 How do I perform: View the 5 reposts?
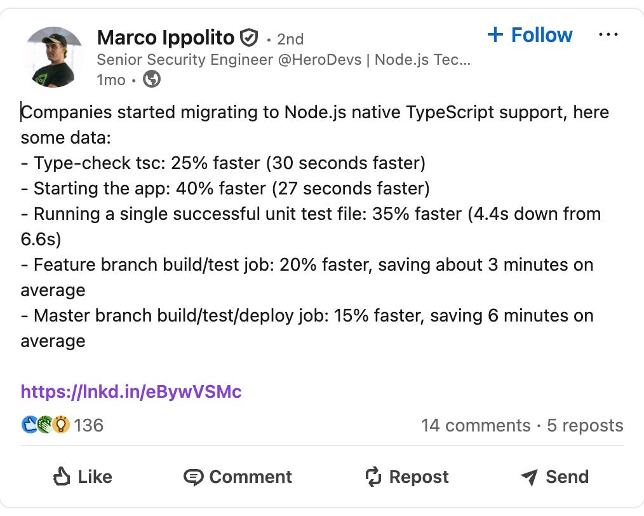pos(585,426)
